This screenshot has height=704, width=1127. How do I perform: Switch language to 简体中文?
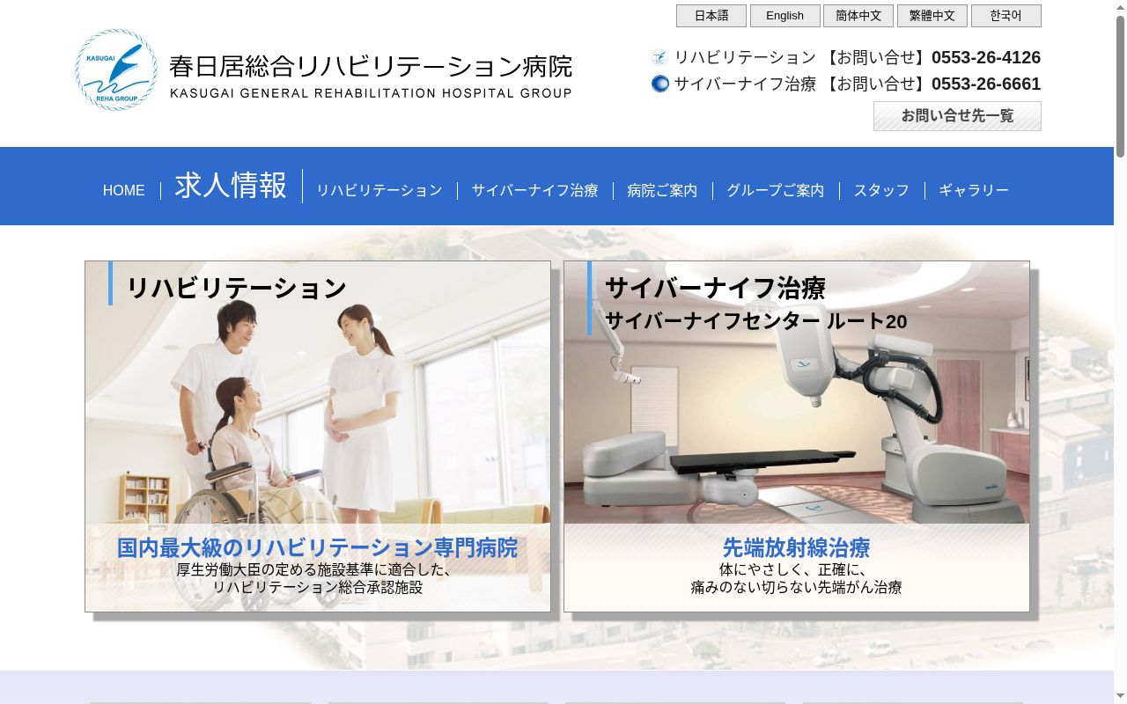(x=858, y=16)
